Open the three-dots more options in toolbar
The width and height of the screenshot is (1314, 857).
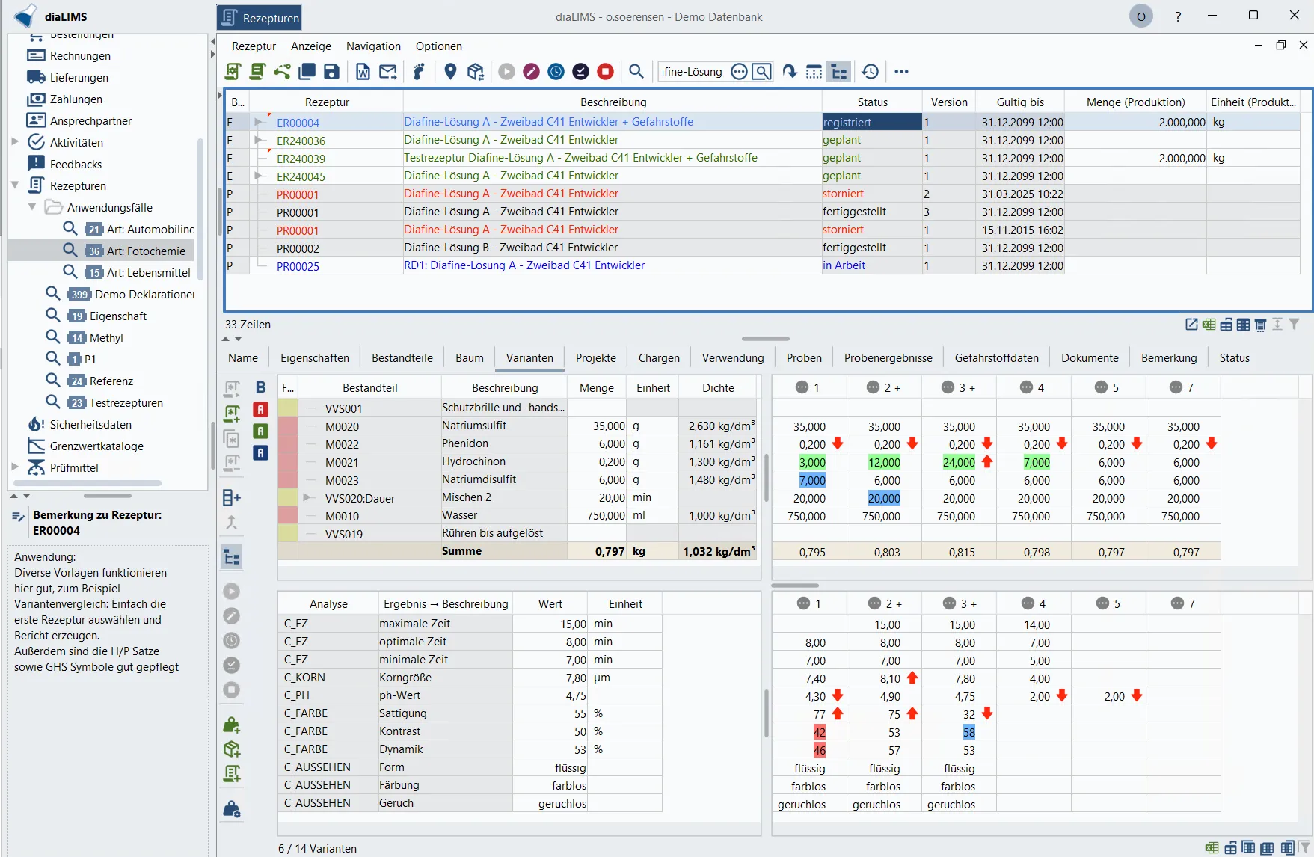[x=901, y=72]
